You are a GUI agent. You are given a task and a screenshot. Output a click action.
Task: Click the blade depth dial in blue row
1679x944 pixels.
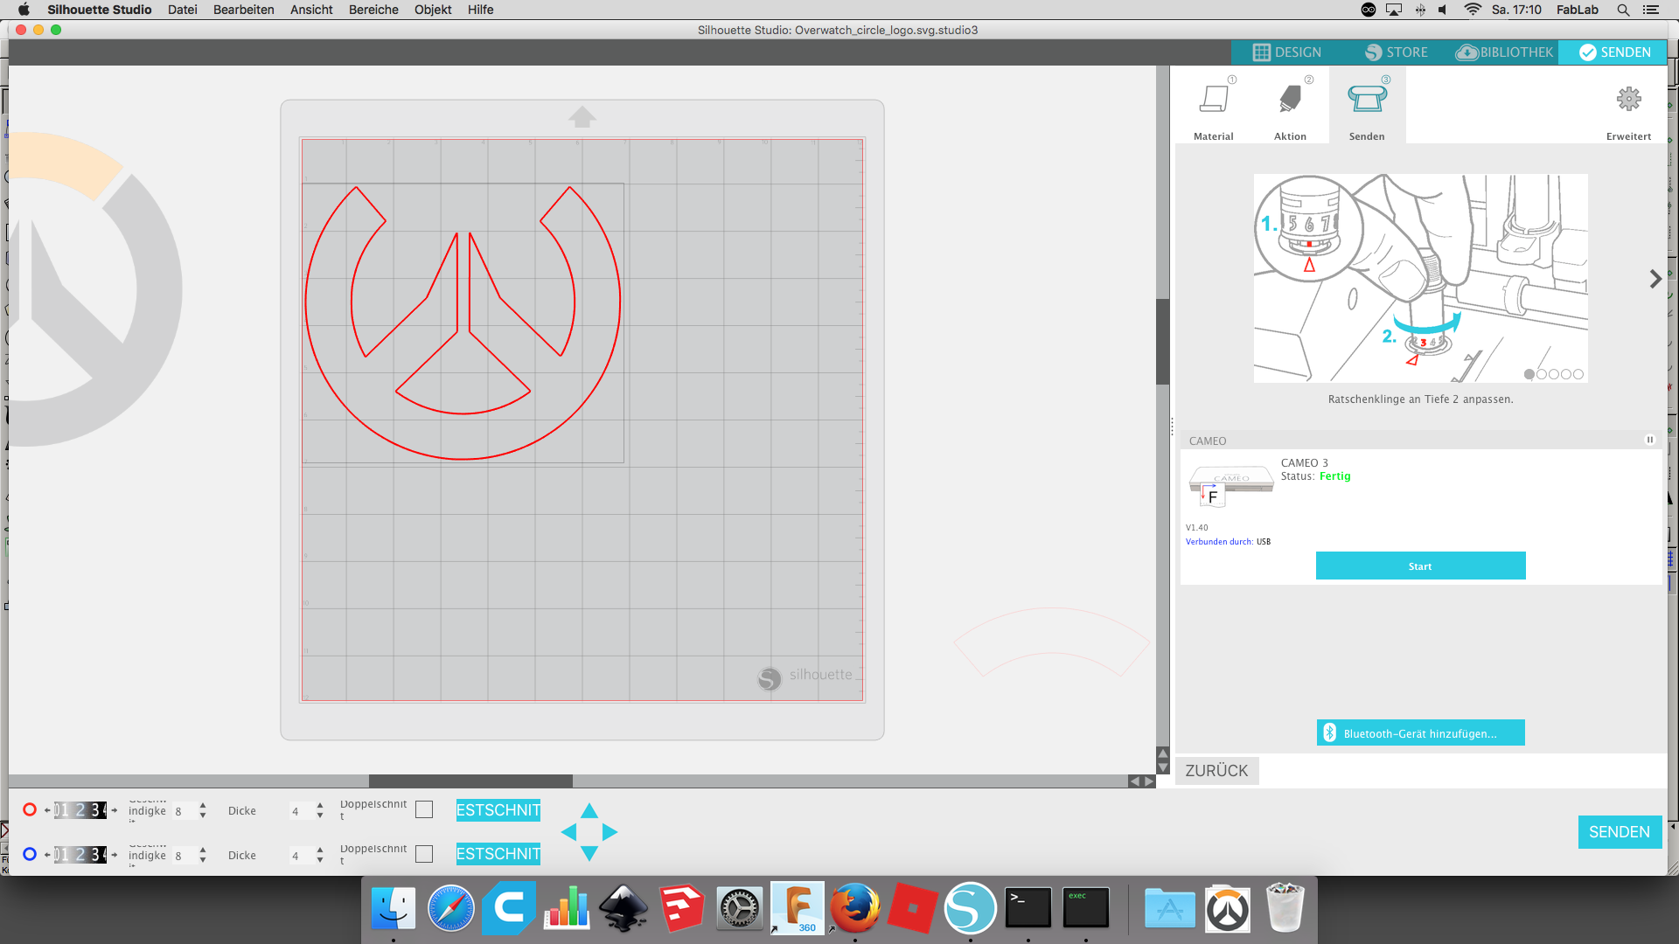(x=80, y=854)
